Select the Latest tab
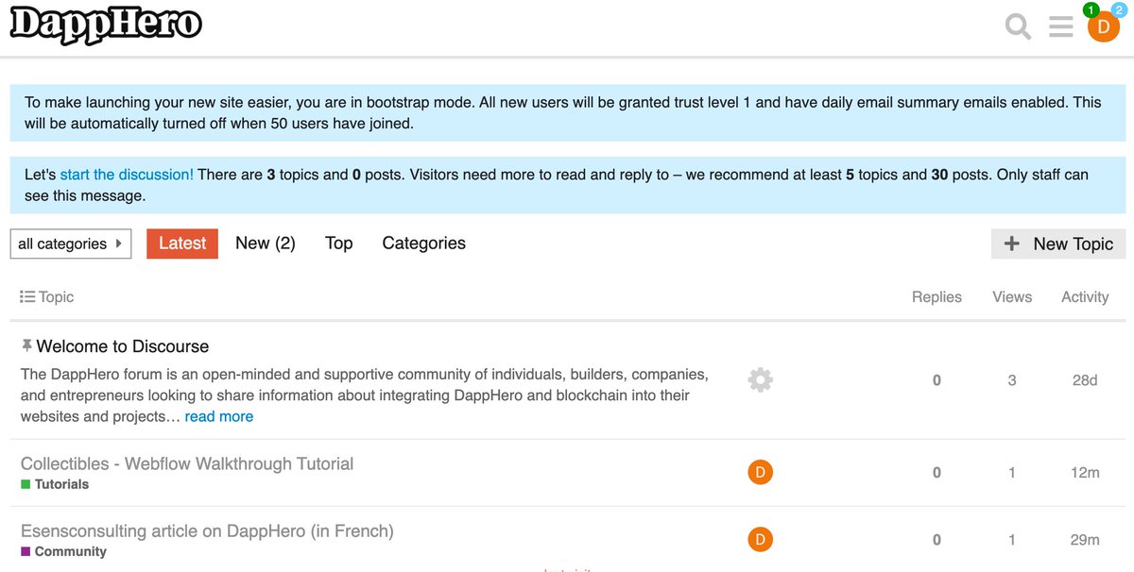This screenshot has height=572, width=1134. coord(182,244)
